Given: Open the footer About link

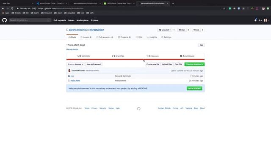Looking at the screenshot, I should (202, 108).
